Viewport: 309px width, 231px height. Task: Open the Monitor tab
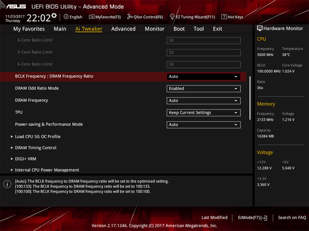tap(154, 29)
